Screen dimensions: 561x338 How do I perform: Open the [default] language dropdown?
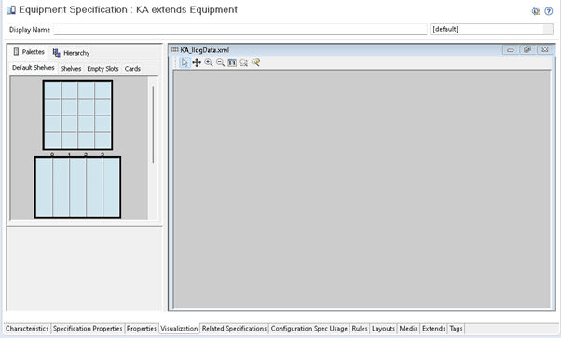pyautogui.click(x=492, y=29)
